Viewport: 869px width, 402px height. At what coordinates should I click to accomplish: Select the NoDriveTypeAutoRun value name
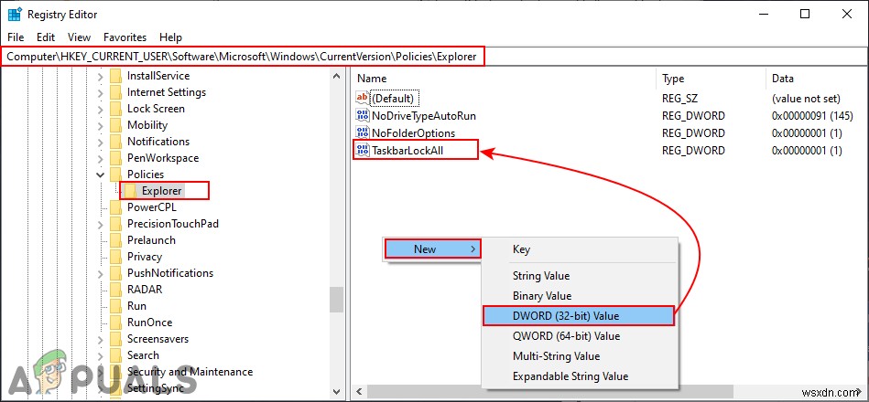click(x=424, y=115)
